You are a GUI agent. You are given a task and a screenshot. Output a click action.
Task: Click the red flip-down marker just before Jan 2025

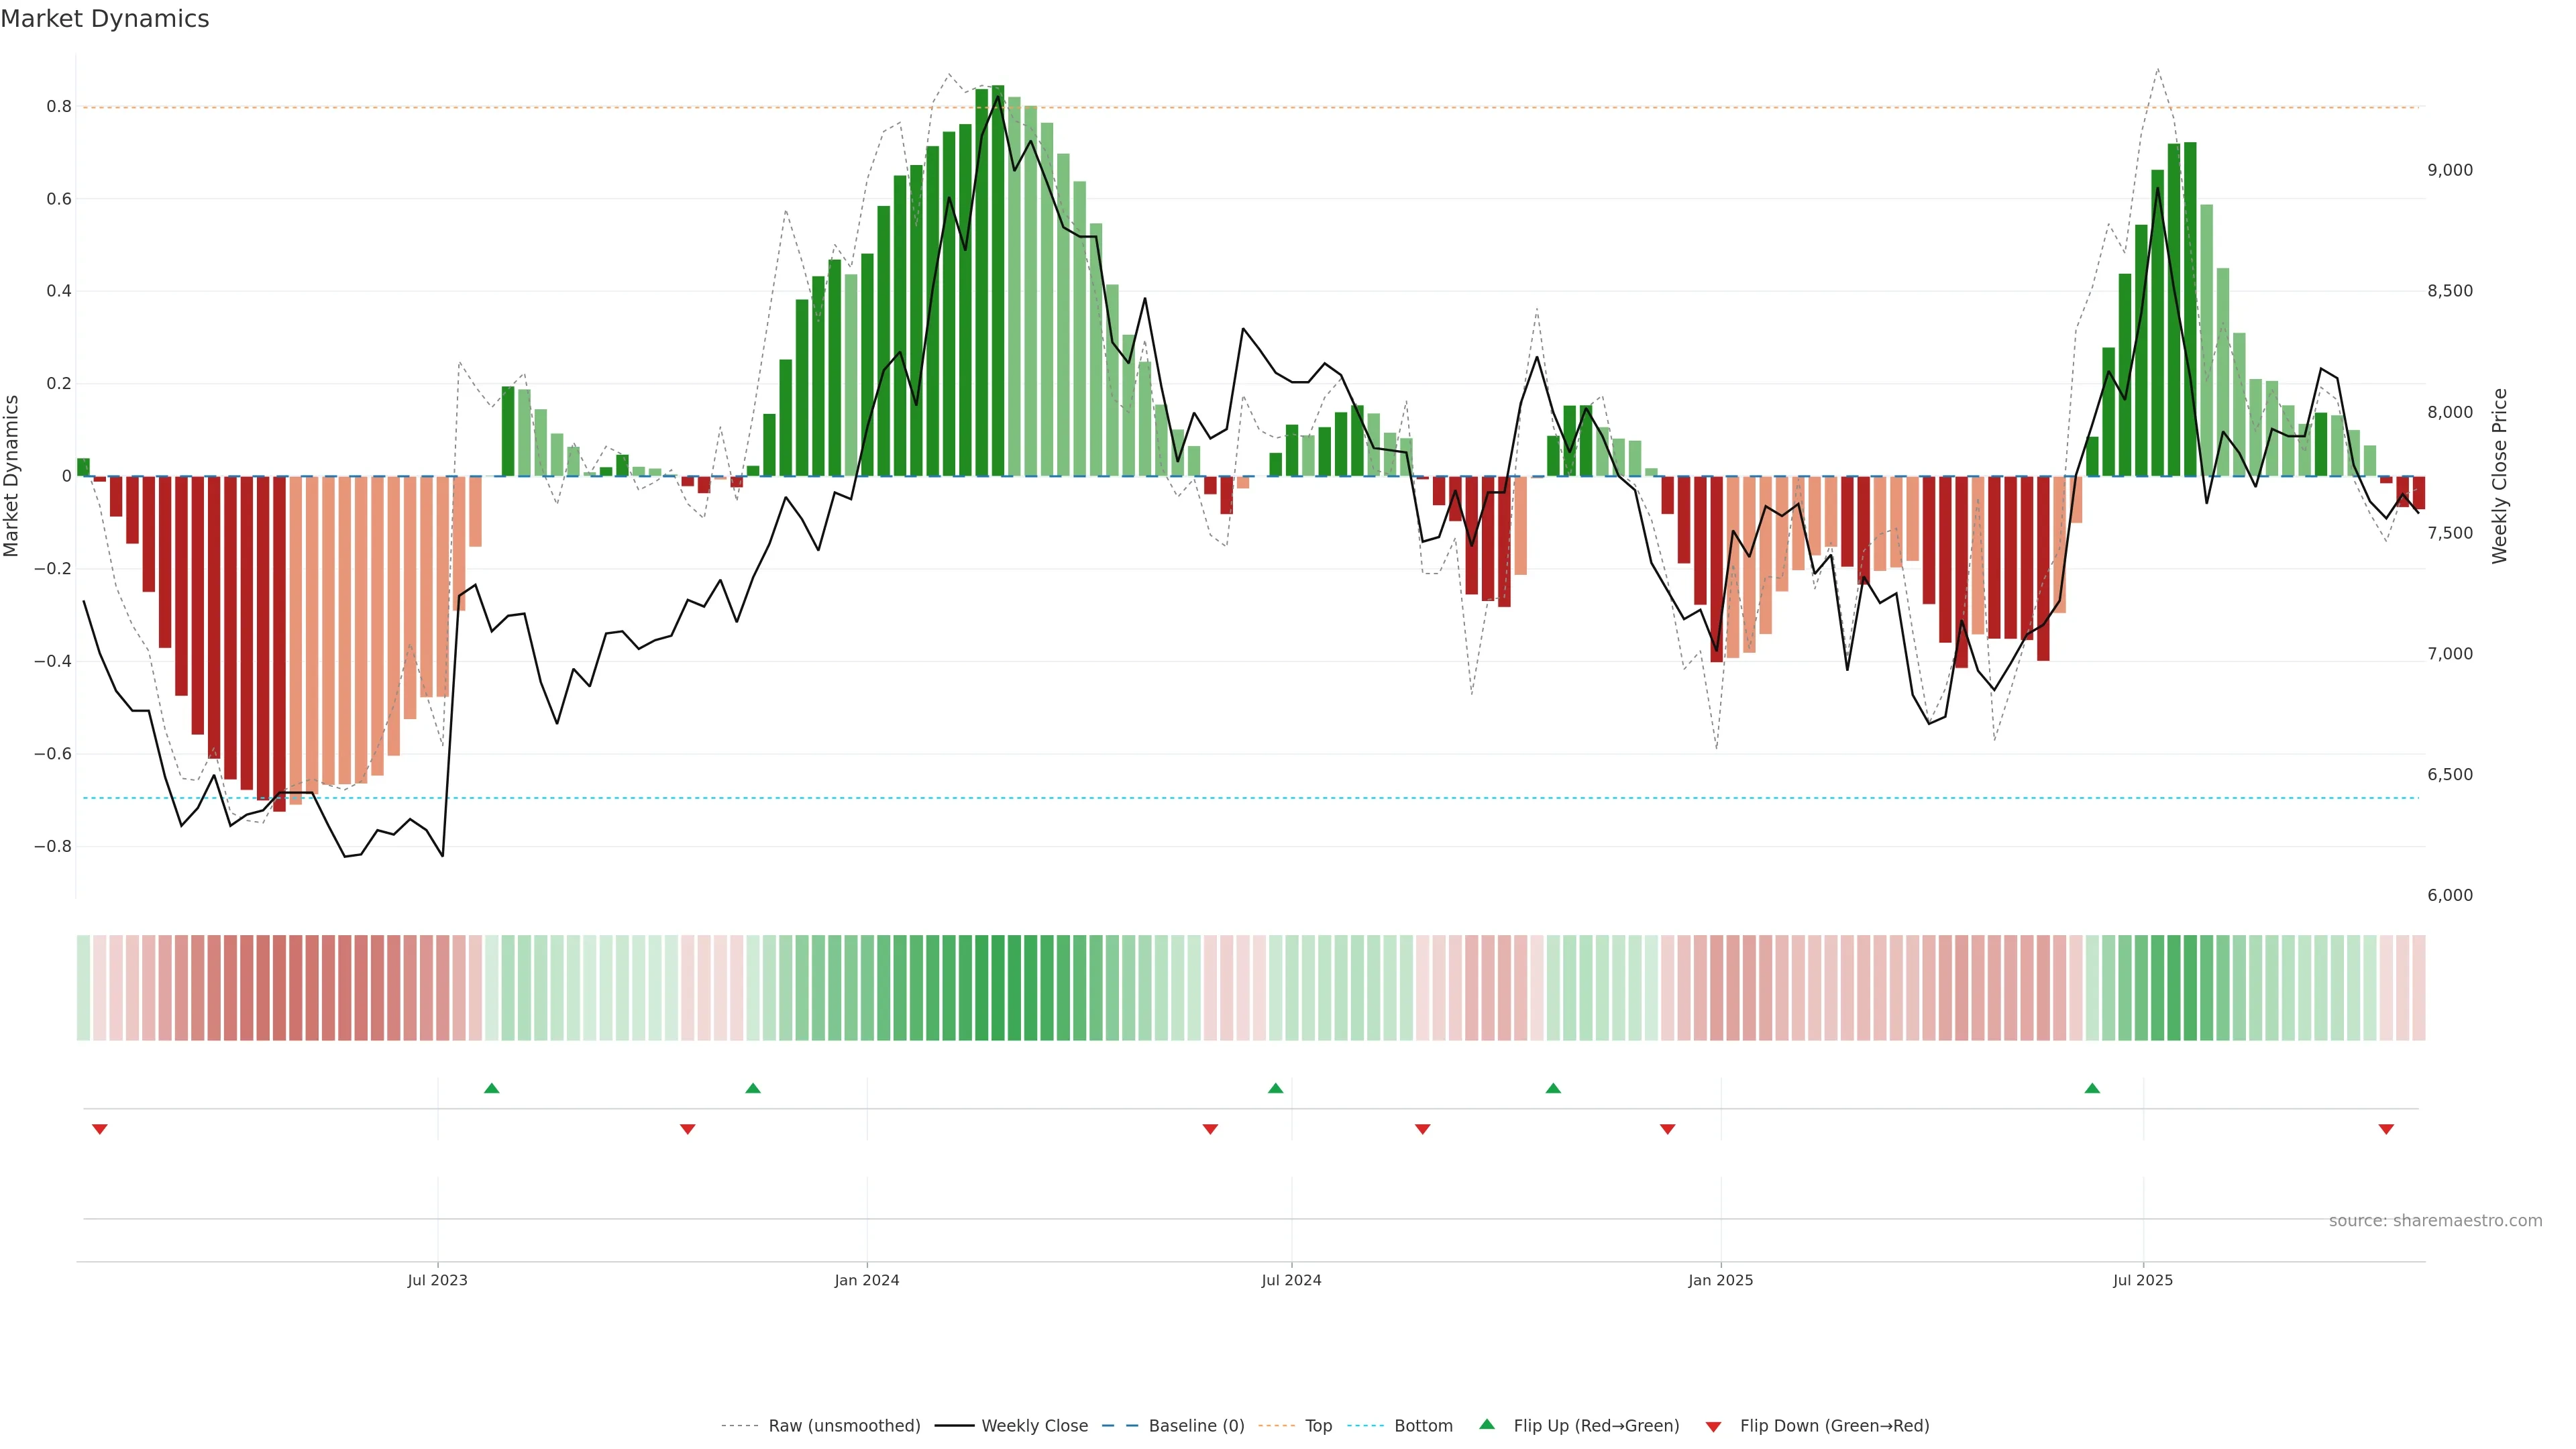coord(1667,1129)
